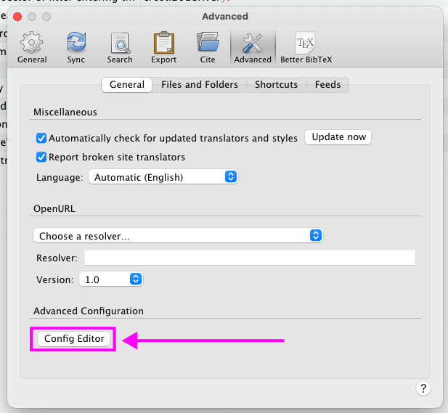Open the Cite preferences pane
The width and height of the screenshot is (448, 413).
click(208, 48)
